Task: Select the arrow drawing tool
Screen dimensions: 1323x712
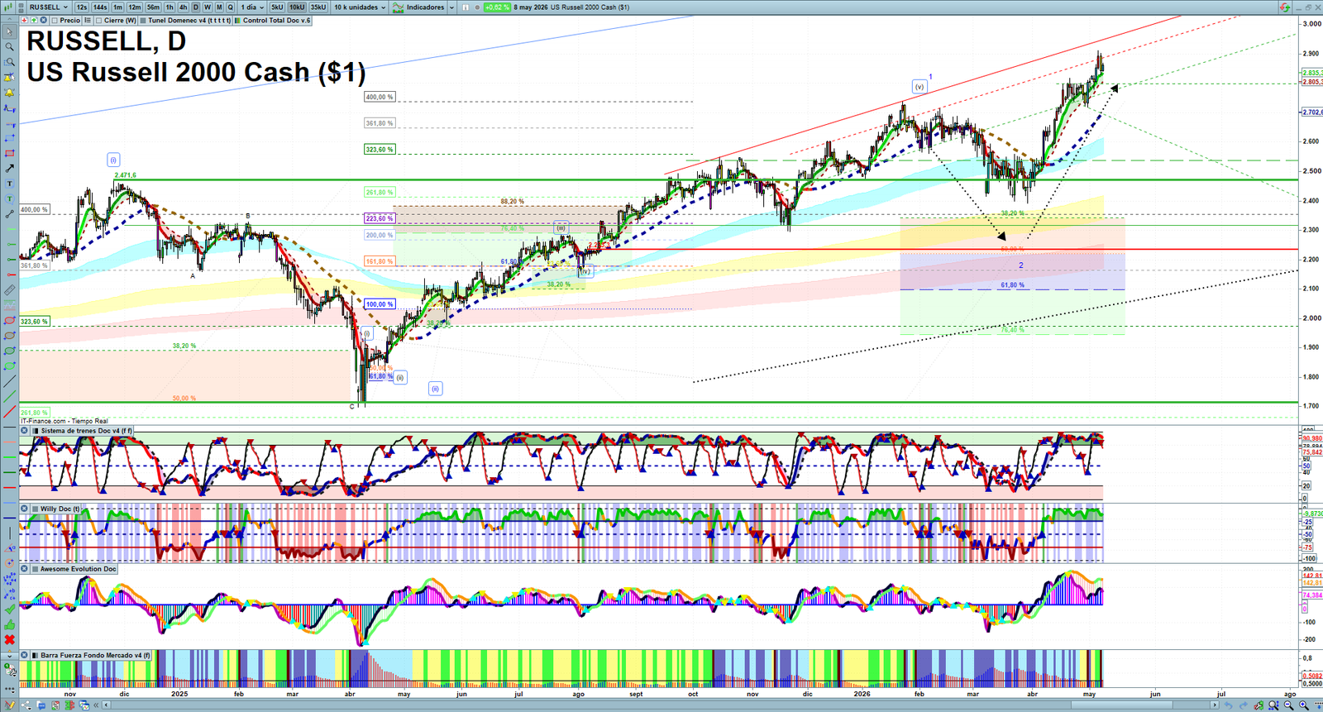Action: pos(10,168)
